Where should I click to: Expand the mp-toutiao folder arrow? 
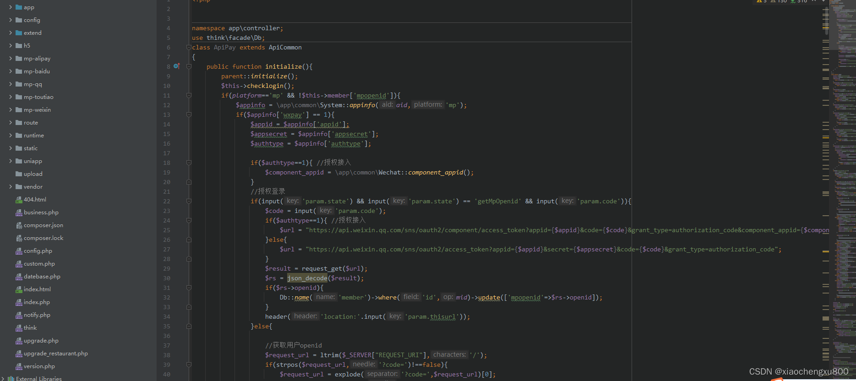tap(11, 97)
